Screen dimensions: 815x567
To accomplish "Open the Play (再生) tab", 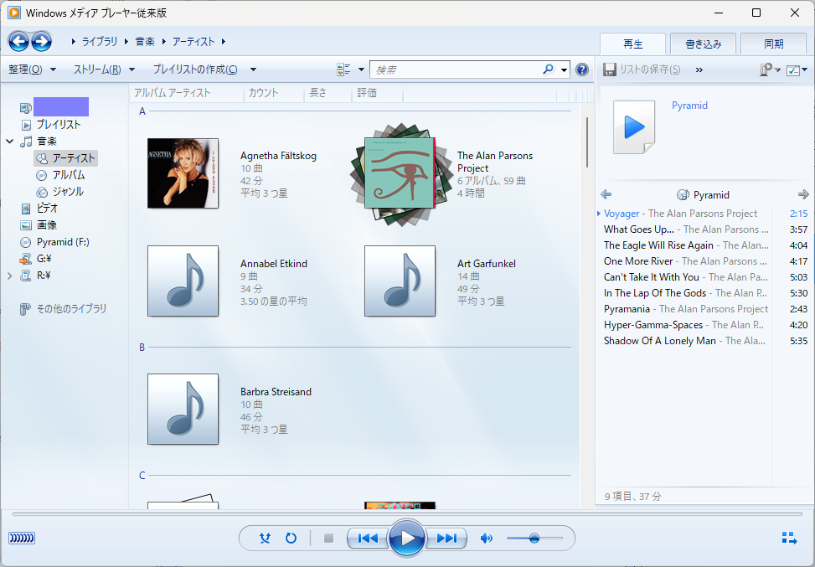I will [x=633, y=44].
